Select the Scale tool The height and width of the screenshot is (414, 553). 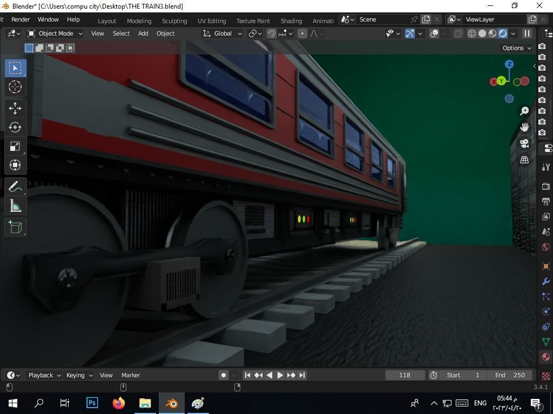click(15, 146)
